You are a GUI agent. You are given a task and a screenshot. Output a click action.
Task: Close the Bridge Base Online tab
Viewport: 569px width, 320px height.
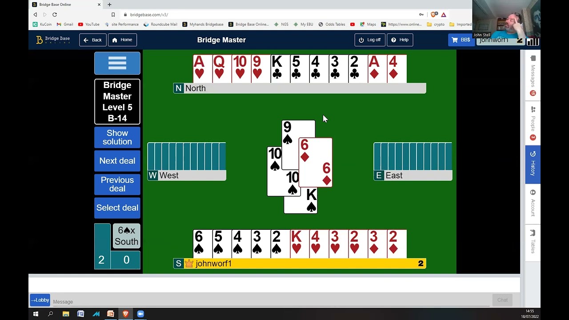tap(99, 4)
